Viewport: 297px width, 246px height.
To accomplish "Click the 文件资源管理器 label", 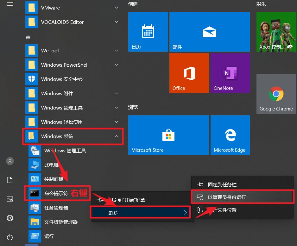I will [61, 222].
